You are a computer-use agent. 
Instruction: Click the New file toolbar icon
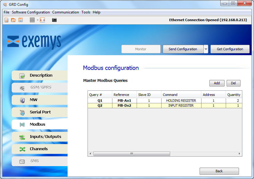pyautogui.click(x=6, y=20)
